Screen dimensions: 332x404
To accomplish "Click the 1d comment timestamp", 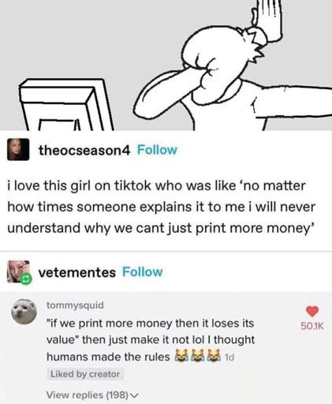I will point(229,357).
